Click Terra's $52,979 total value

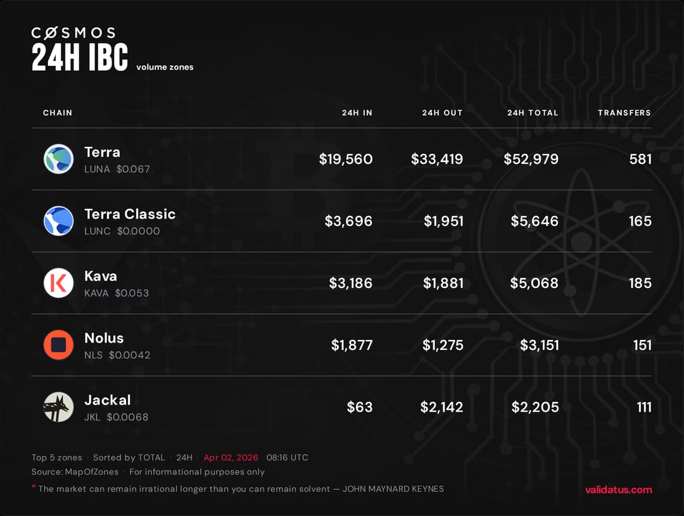point(531,159)
